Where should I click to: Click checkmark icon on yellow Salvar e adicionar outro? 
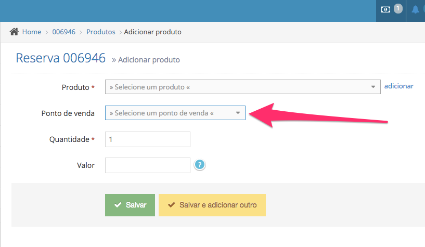point(171,205)
